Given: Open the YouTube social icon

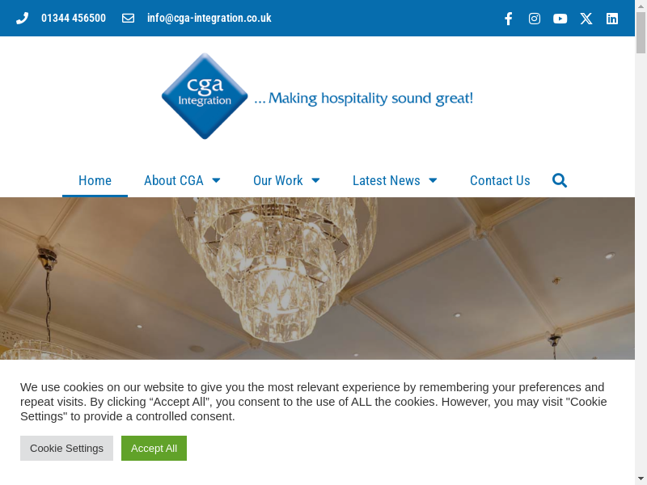Looking at the screenshot, I should [560, 19].
